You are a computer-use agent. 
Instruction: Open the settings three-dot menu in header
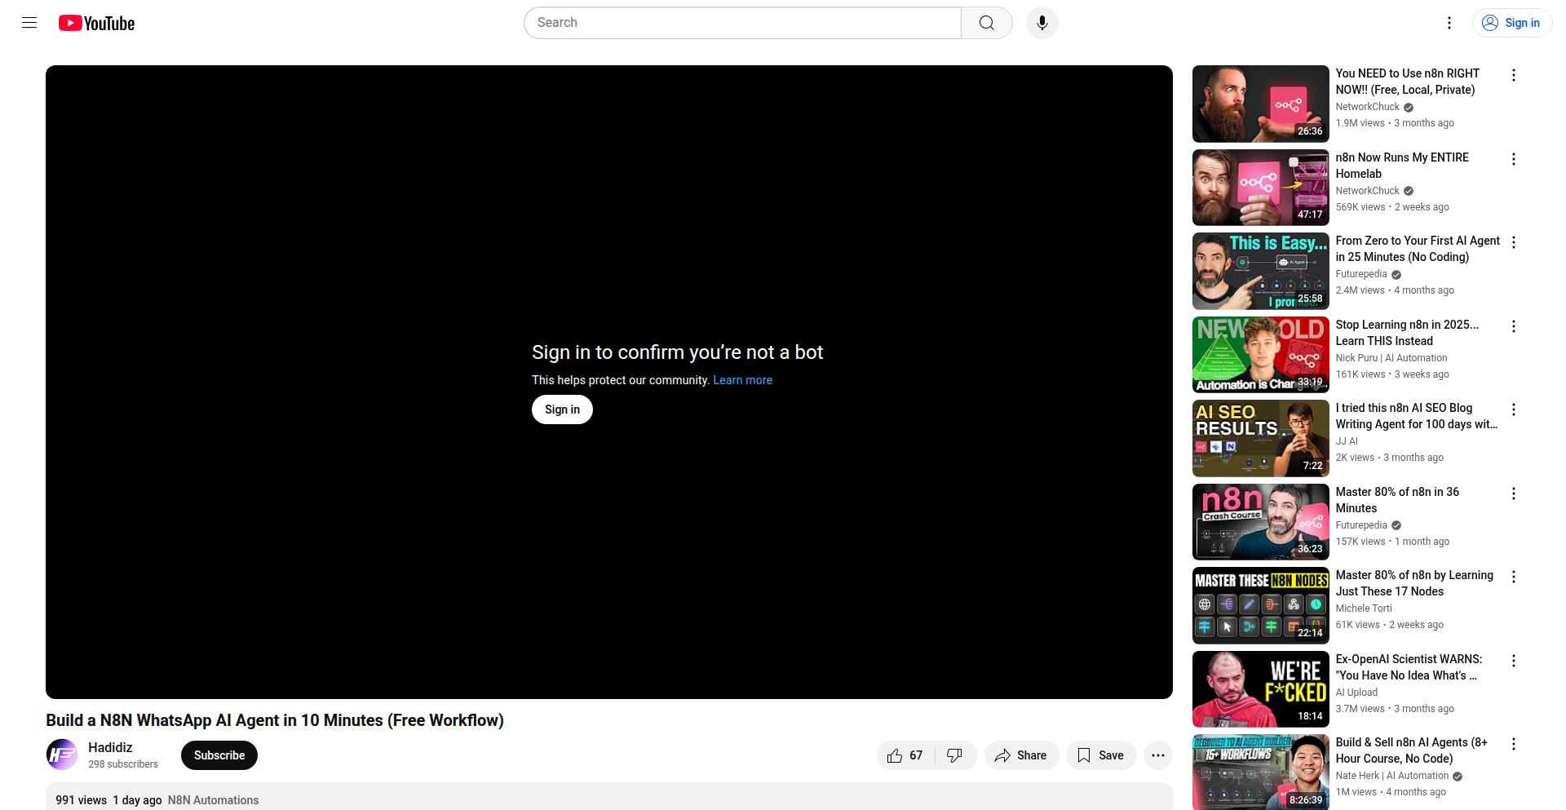[1449, 23]
